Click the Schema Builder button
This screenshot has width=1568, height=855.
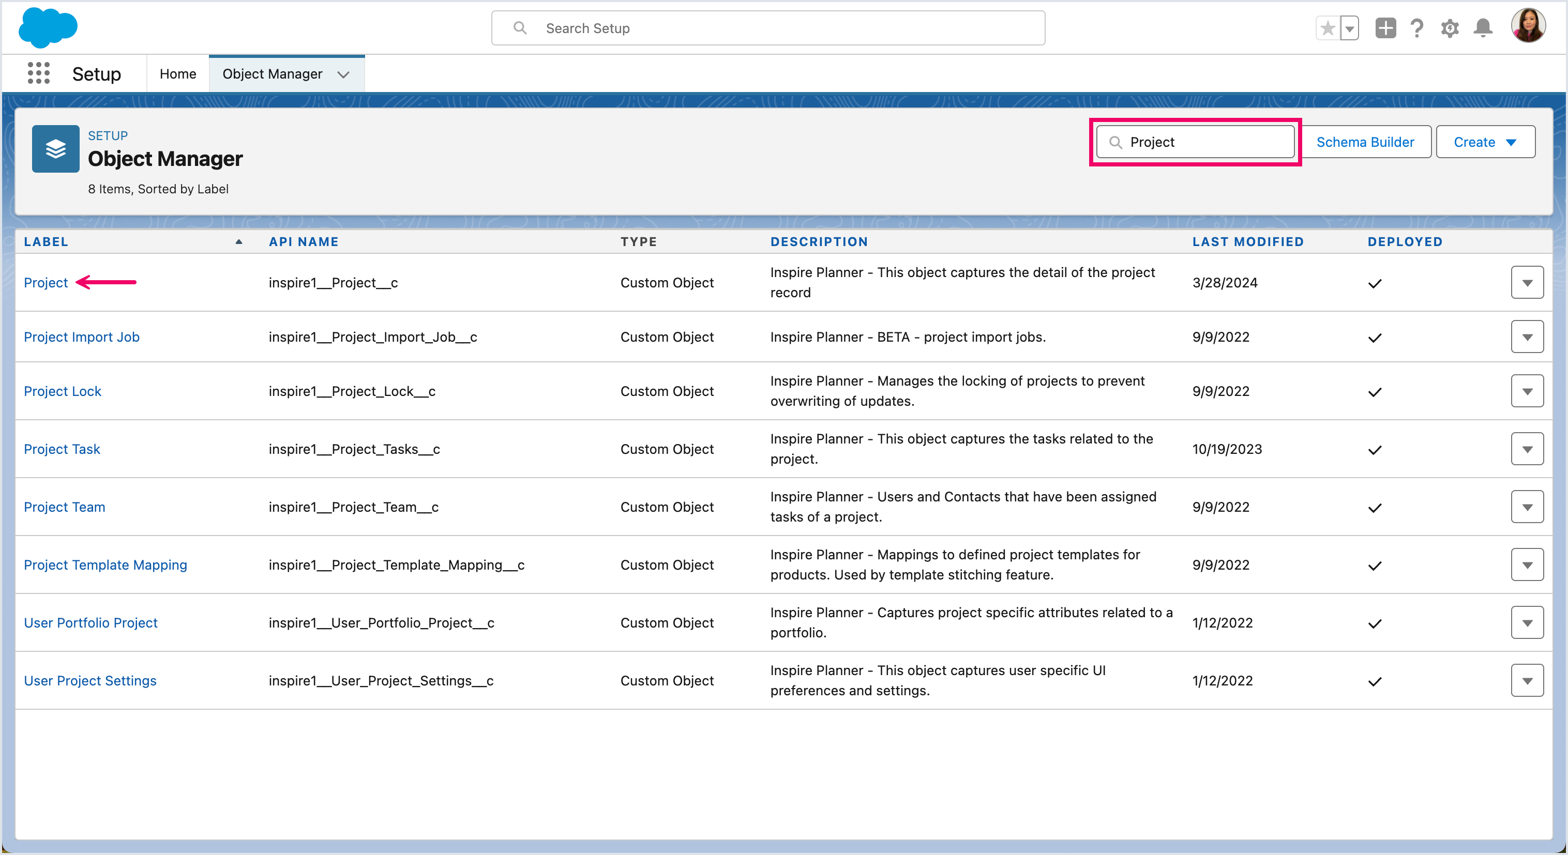[x=1365, y=142]
